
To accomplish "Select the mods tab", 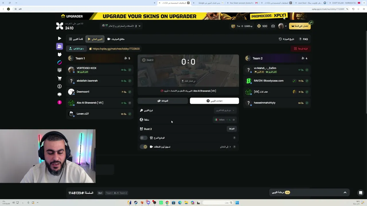I will pos(163,101).
